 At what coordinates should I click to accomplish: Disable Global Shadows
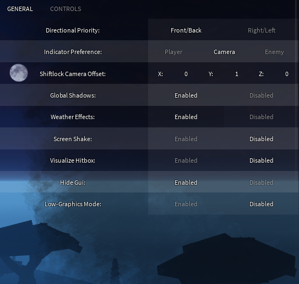coord(262,95)
